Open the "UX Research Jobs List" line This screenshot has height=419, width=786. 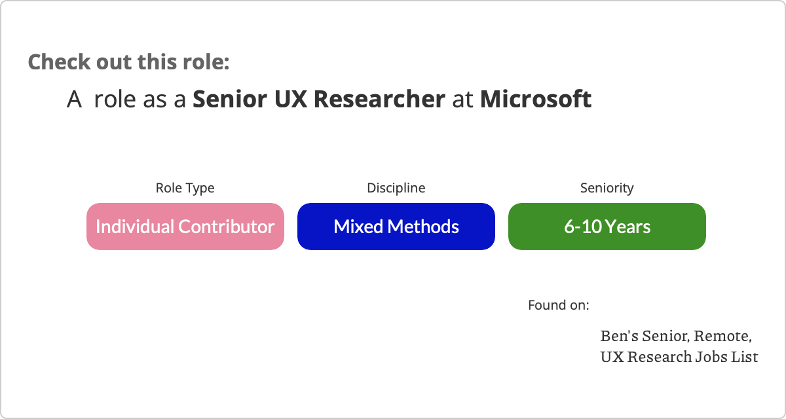[x=679, y=357]
